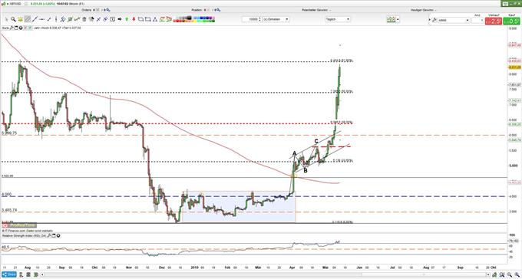Screen dimensions: 522x279
Task: Pick a blue swatch from color palette
Action: coord(202,18)
